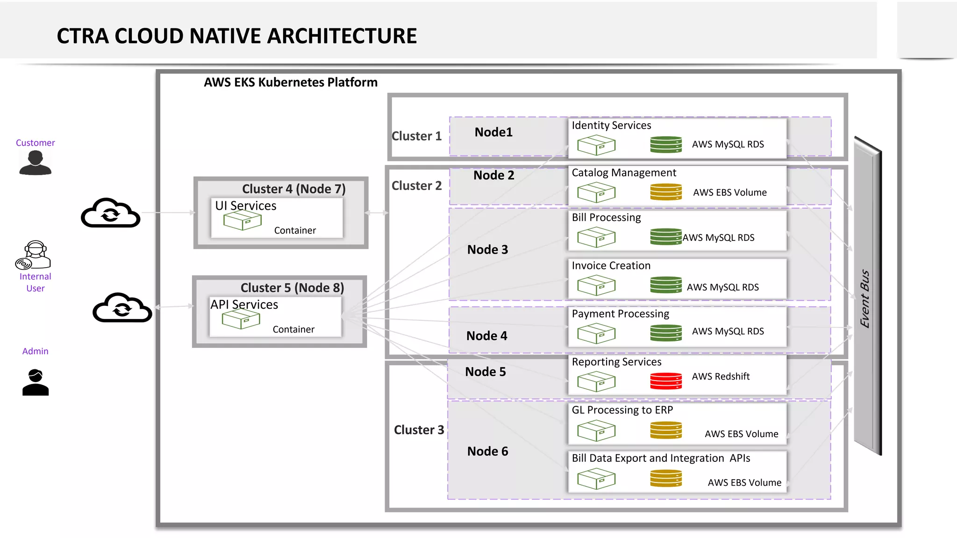Click the Cluster 3 label
This screenshot has height=538, width=957.
pos(419,430)
